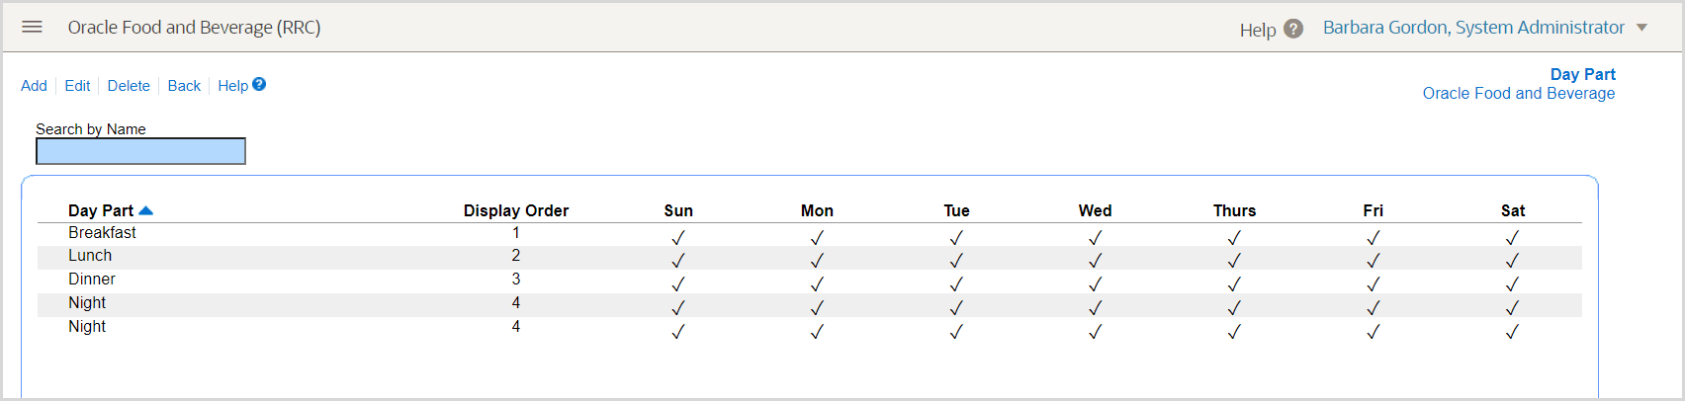
Task: Toggle Dinner Saturday checkmark
Action: (1512, 284)
